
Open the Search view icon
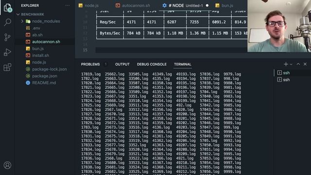click(8, 22)
